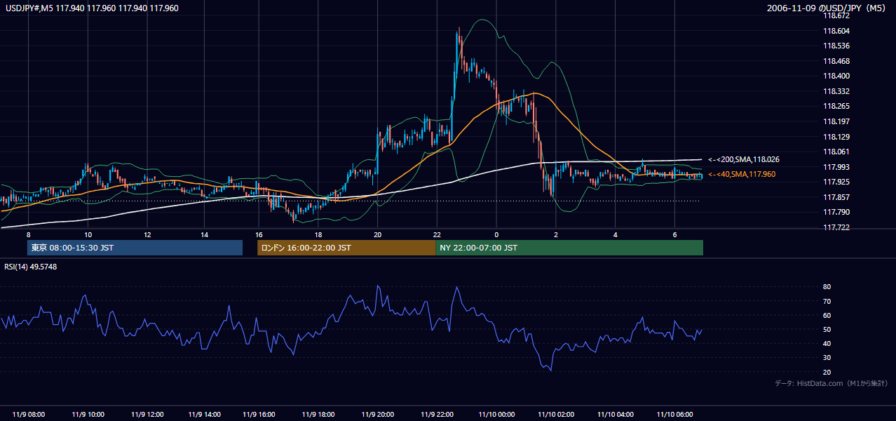Viewport: 896px width, 421px height.
Task: Click hour tick 4 under the price chart
Action: click(x=615, y=234)
